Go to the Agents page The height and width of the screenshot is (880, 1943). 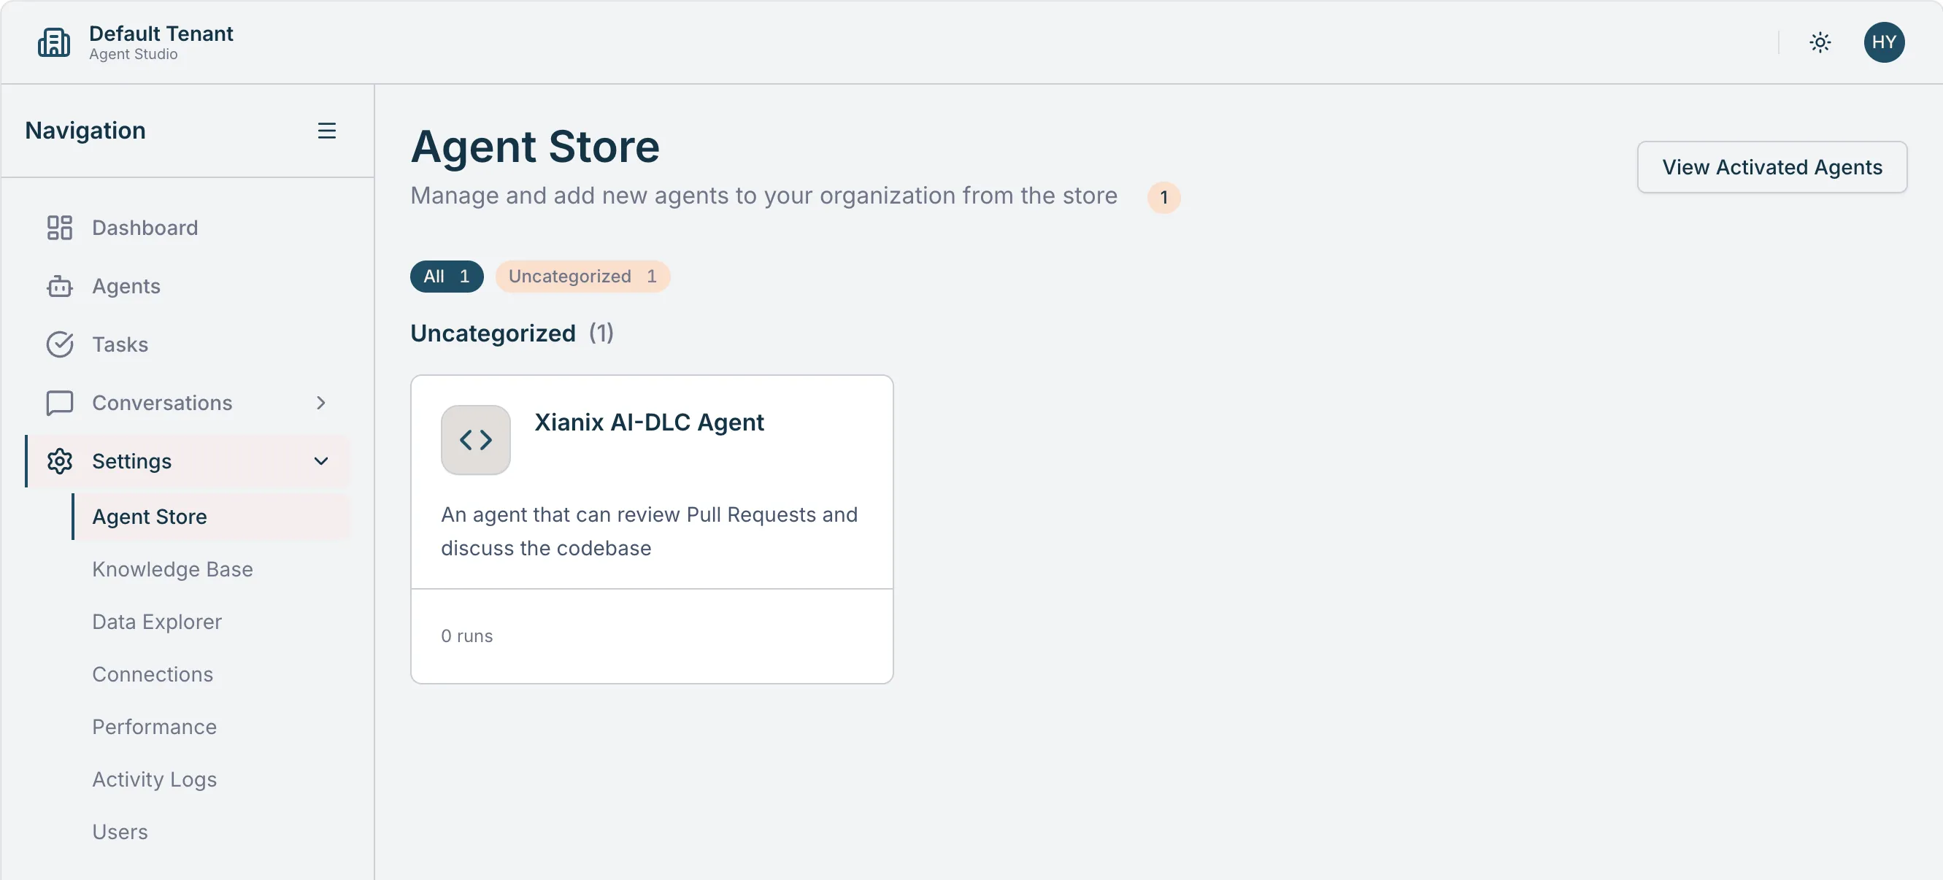pos(188,286)
